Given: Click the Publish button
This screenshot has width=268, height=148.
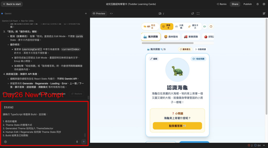Looking at the screenshot, I should tap(248, 4).
